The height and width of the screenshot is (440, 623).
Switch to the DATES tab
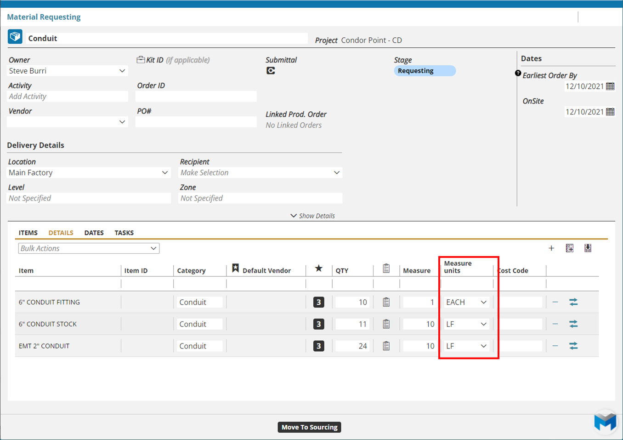pyautogui.click(x=94, y=233)
